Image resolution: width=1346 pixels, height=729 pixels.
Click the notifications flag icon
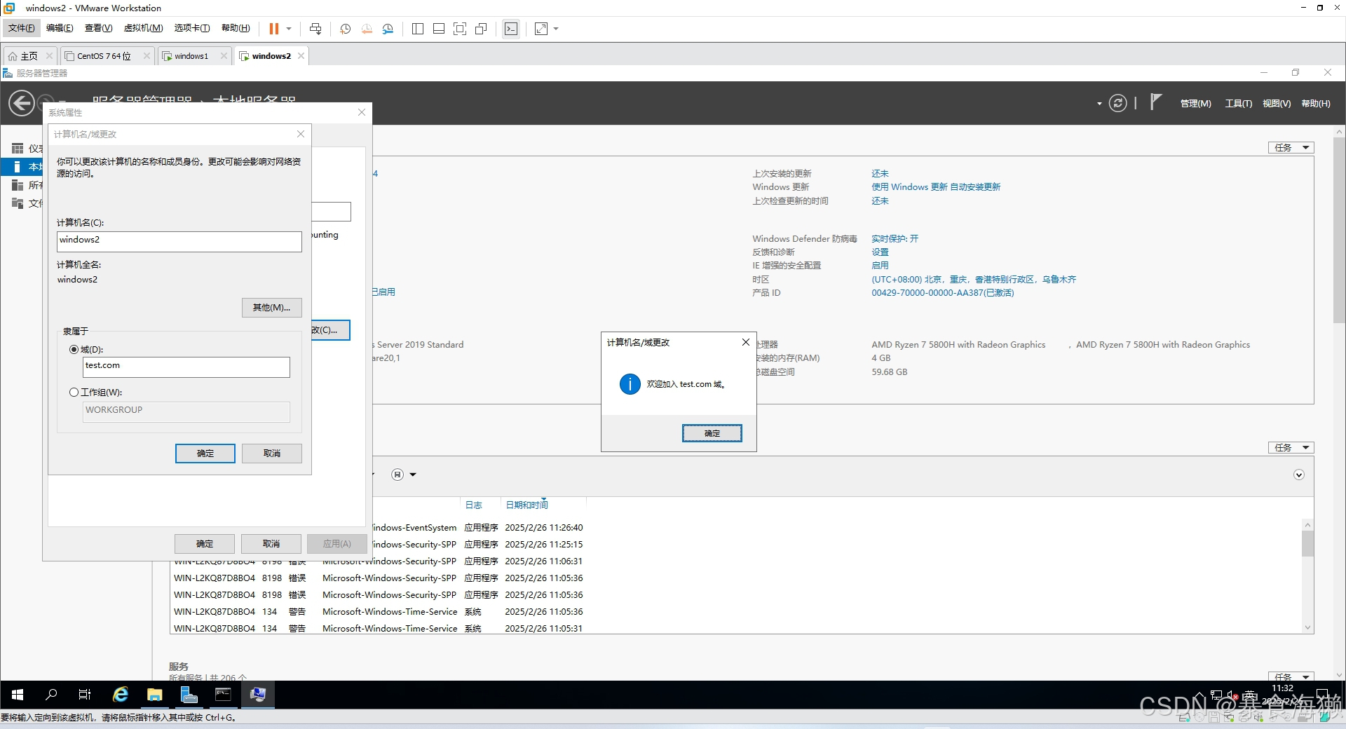pyautogui.click(x=1155, y=102)
